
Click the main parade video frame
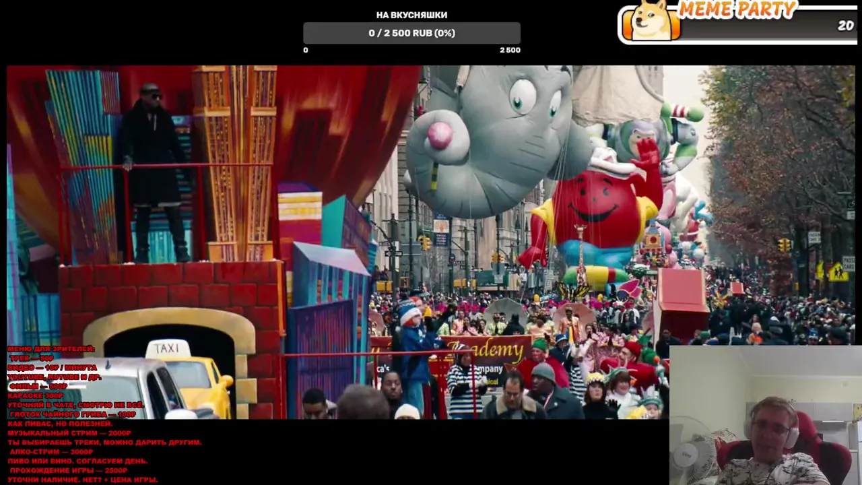coord(431,243)
